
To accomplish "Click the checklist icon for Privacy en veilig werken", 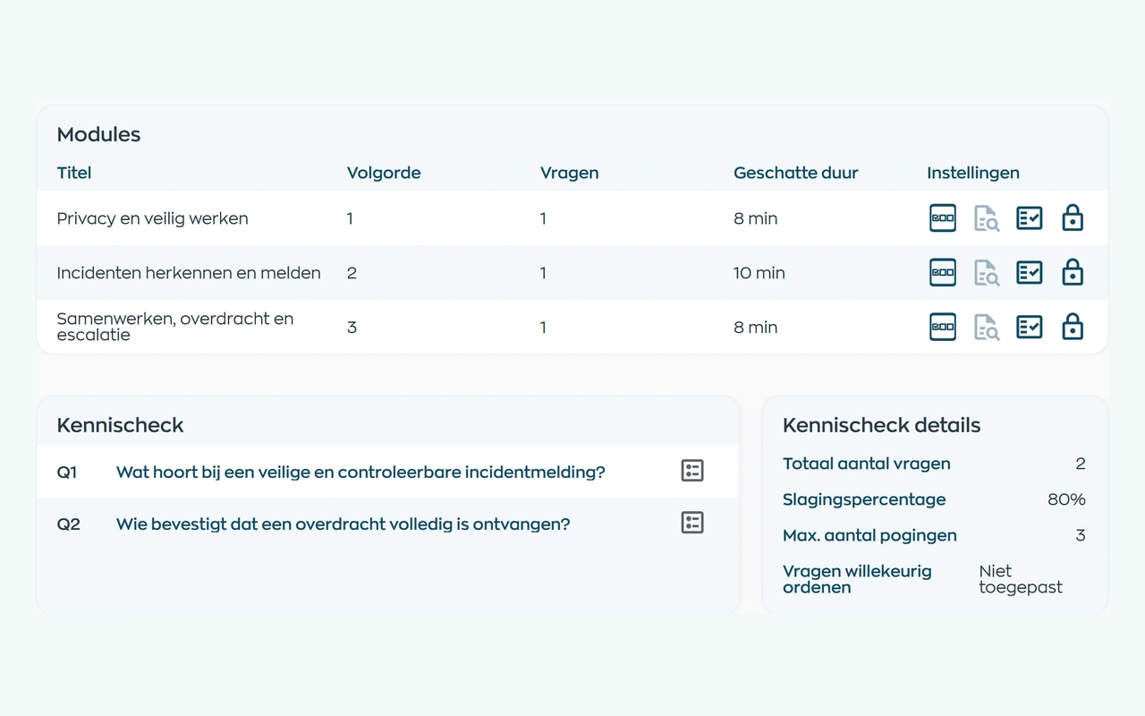I will point(1030,218).
